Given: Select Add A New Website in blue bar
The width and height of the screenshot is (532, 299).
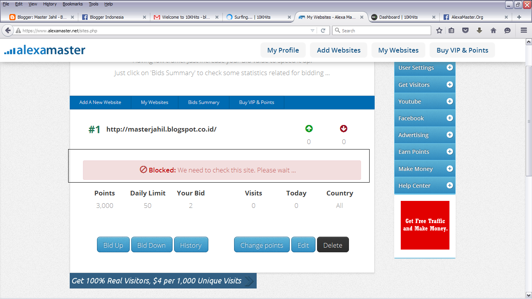Looking at the screenshot, I should tap(100, 102).
